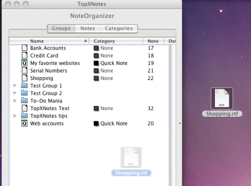Click the Shopping.rtf file label on the desktop
This screenshot has height=186, width=251.
(222, 114)
